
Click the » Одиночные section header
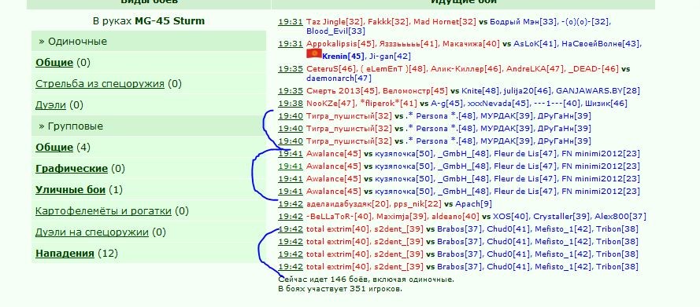coord(72,42)
